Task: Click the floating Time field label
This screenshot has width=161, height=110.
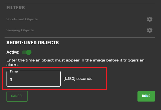Action: (x=14, y=71)
